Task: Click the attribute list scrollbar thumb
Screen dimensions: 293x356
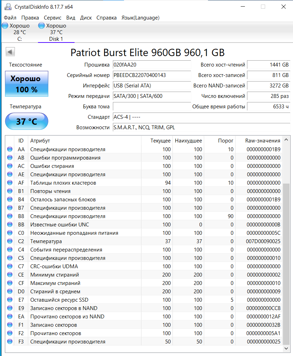Action: (286, 264)
